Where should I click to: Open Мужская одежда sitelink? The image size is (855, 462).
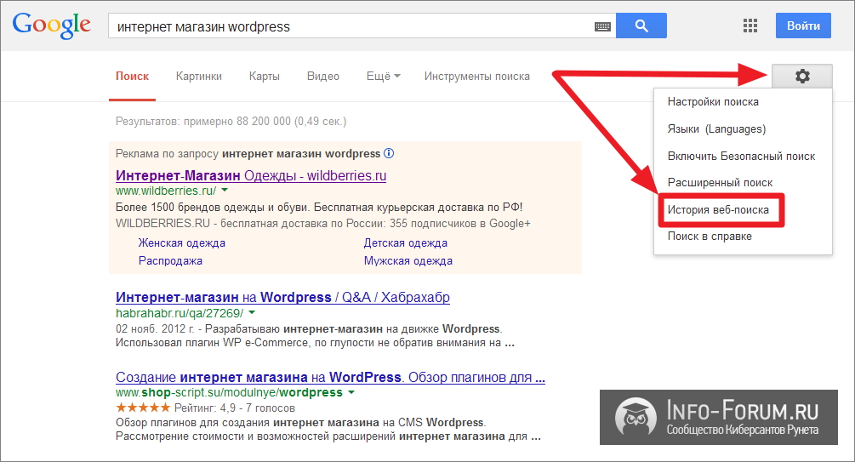408,260
